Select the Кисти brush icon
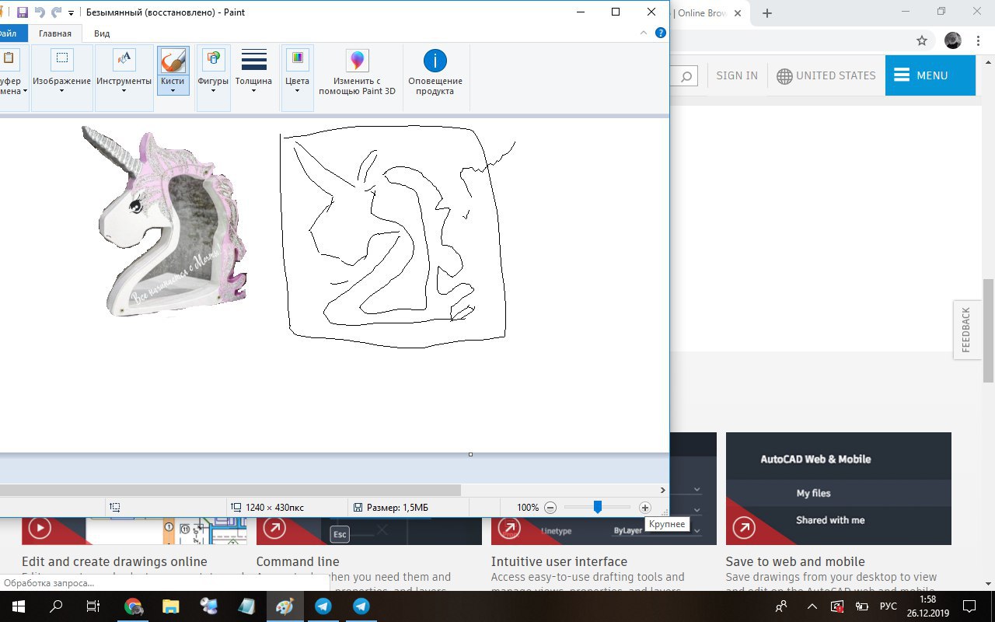This screenshot has width=995, height=622. pyautogui.click(x=173, y=59)
